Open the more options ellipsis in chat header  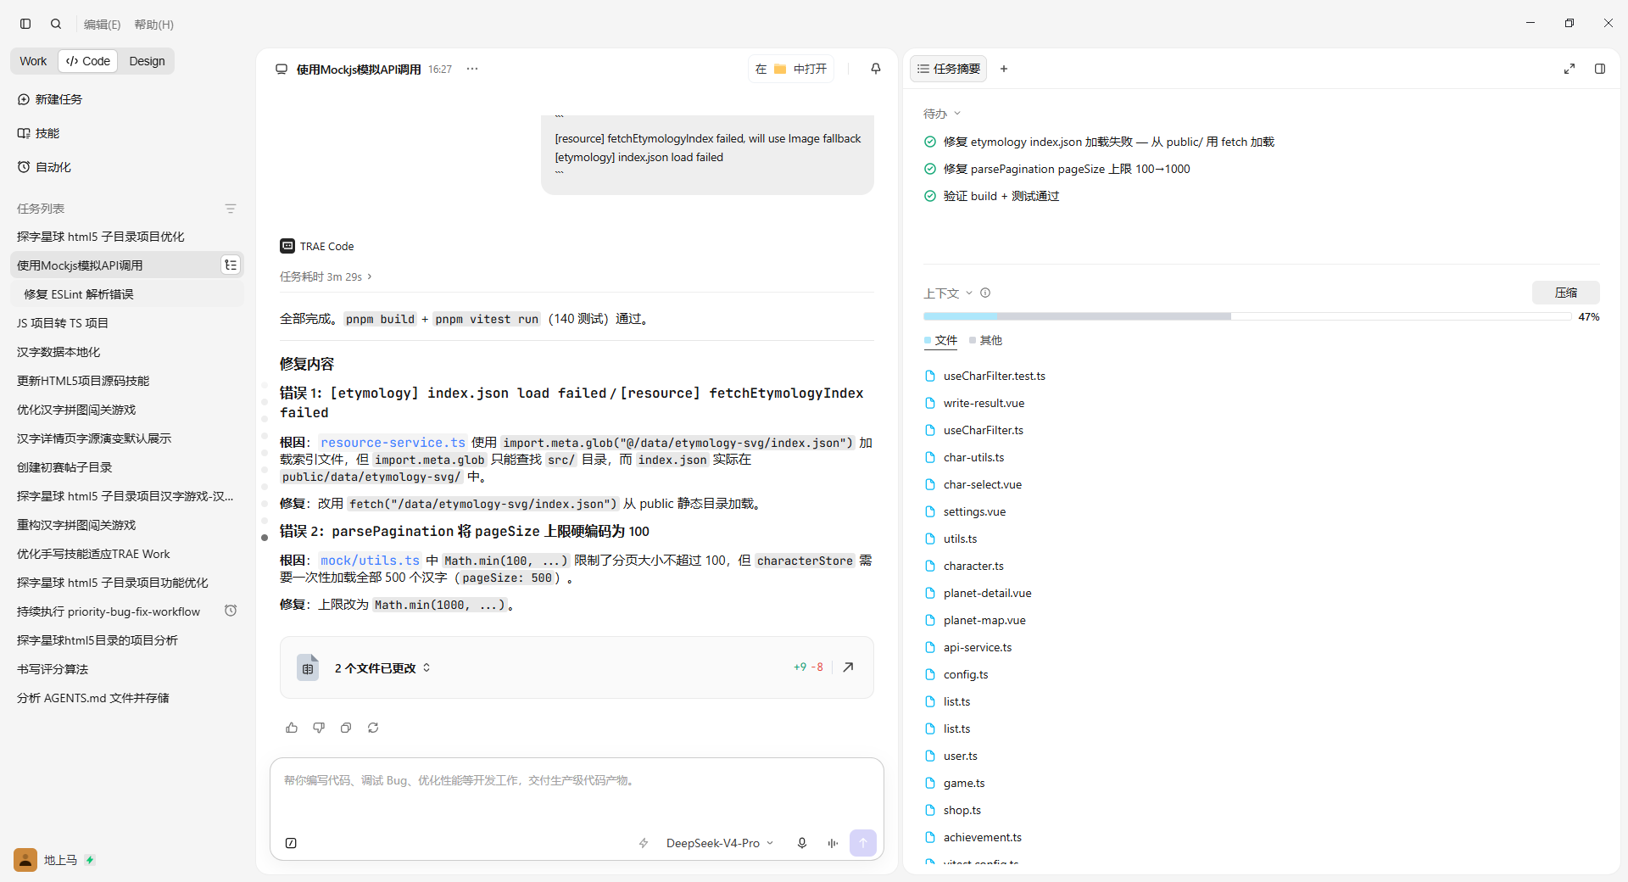(472, 69)
